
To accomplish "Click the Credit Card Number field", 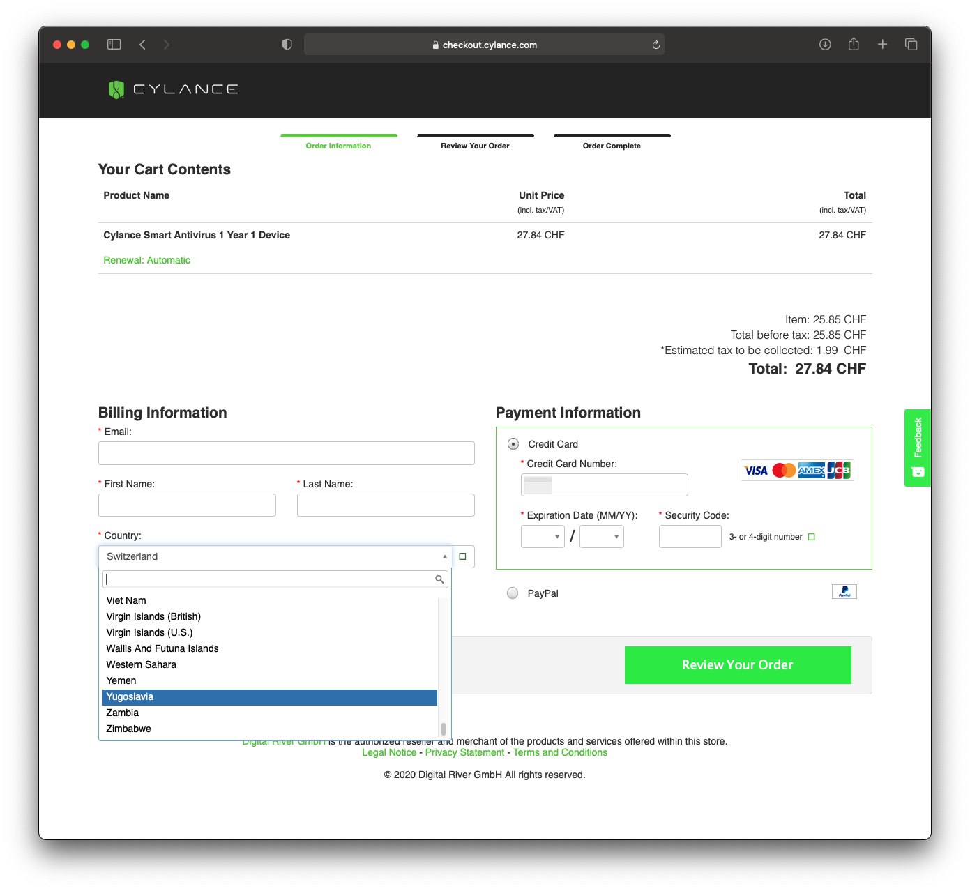I will pyautogui.click(x=605, y=485).
